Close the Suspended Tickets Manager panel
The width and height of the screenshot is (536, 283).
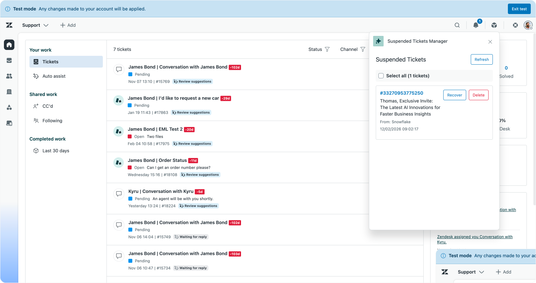tap(490, 42)
